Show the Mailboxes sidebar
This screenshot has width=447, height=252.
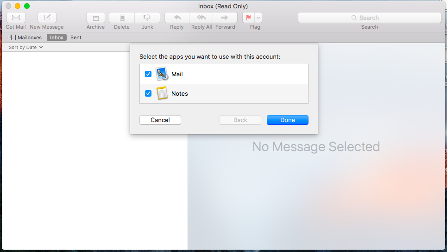(x=25, y=37)
